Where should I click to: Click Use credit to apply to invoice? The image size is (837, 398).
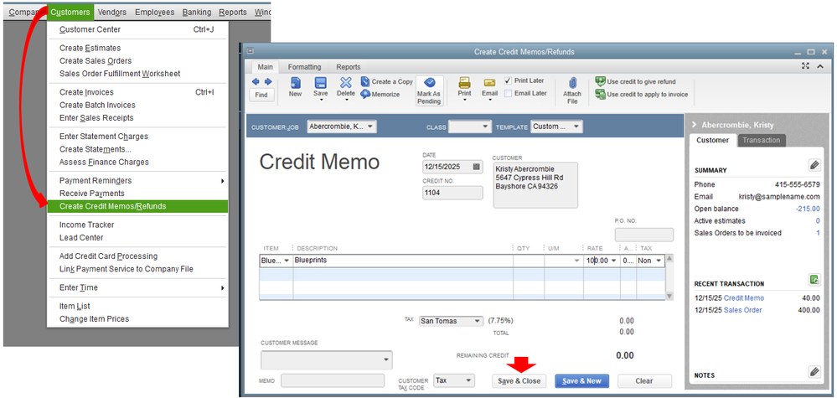pos(642,95)
